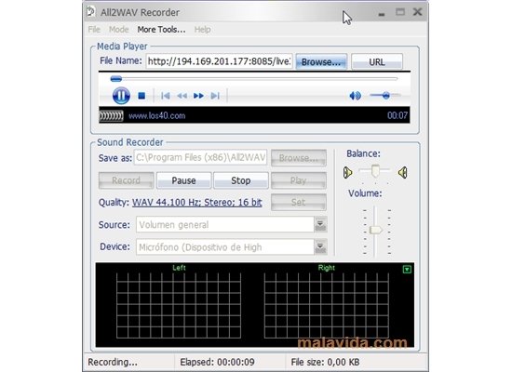This screenshot has height=372, width=512.
Task: Click the File Name URL field
Action: pos(219,61)
